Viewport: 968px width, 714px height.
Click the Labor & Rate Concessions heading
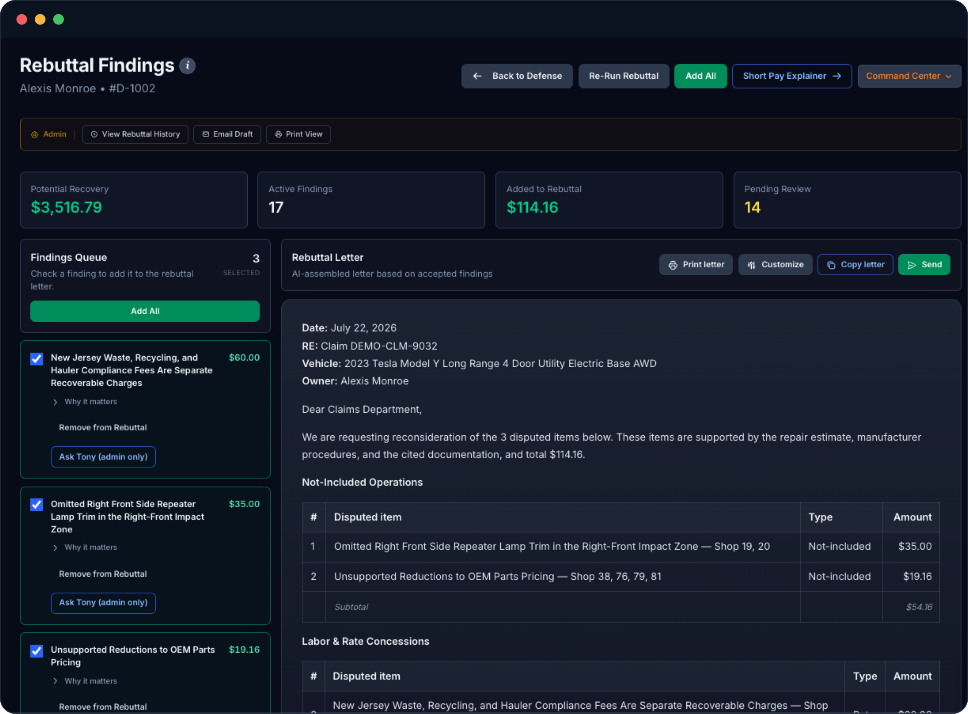pos(366,641)
